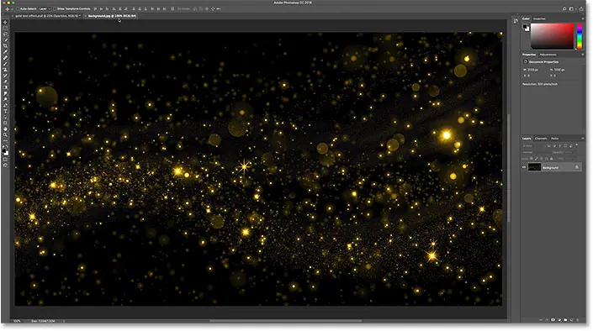This screenshot has width=593, height=331.
Task: Switch to the Adjustments tab
Action: (548, 55)
